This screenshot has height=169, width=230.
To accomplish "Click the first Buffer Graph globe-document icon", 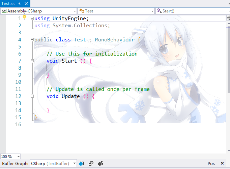I will click(82, 163).
